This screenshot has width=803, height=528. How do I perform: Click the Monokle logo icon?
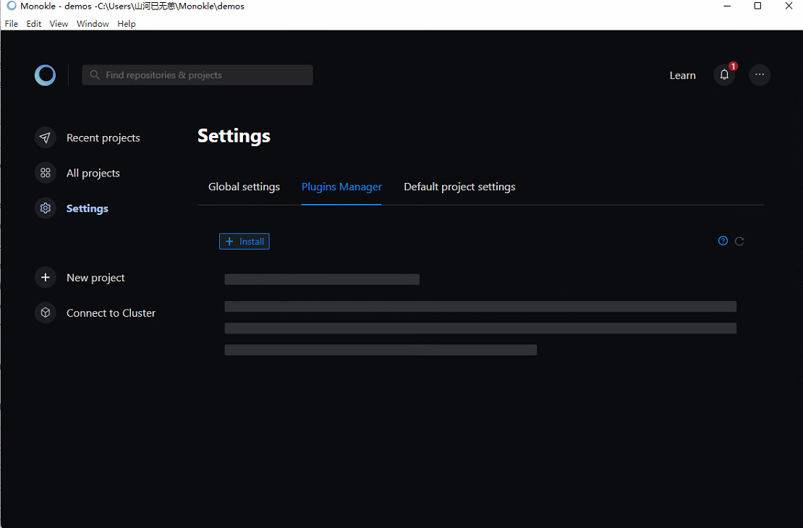click(45, 75)
